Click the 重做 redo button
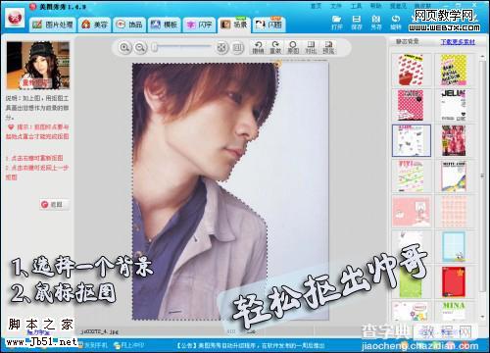The height and width of the screenshot is (353, 490). pos(275,48)
